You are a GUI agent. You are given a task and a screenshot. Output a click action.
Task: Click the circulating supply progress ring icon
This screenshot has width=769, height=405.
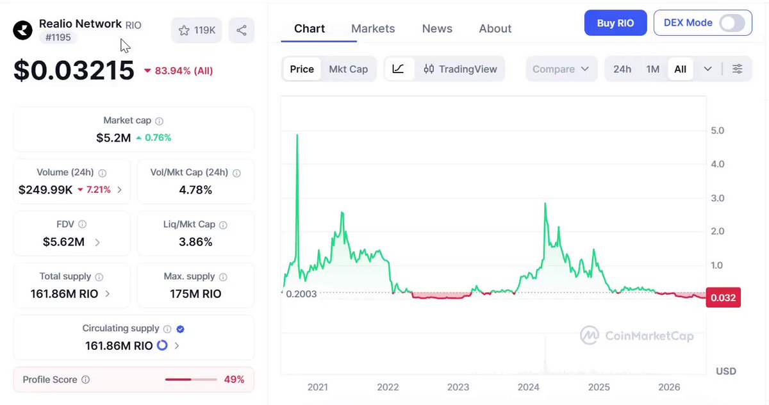162,345
